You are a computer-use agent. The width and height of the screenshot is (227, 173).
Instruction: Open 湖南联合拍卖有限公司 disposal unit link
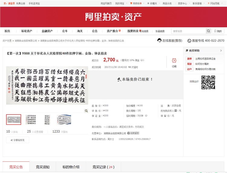(115, 133)
